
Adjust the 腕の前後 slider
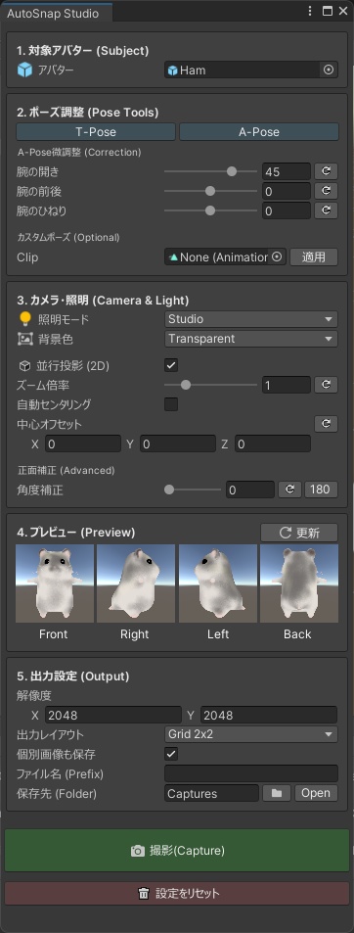click(x=210, y=191)
